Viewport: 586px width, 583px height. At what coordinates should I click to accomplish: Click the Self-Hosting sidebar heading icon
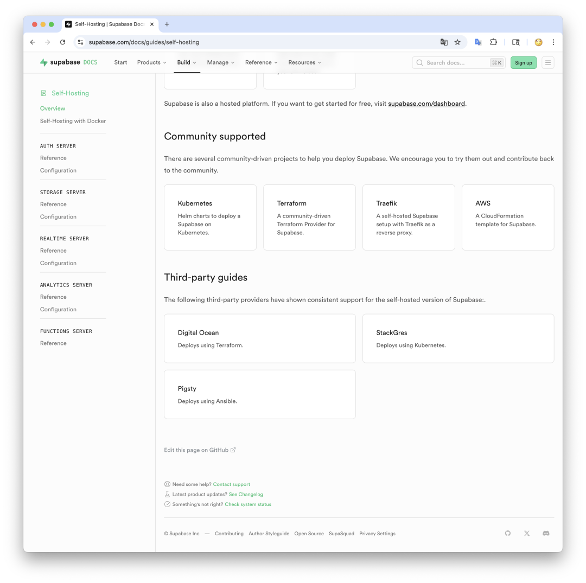point(43,93)
